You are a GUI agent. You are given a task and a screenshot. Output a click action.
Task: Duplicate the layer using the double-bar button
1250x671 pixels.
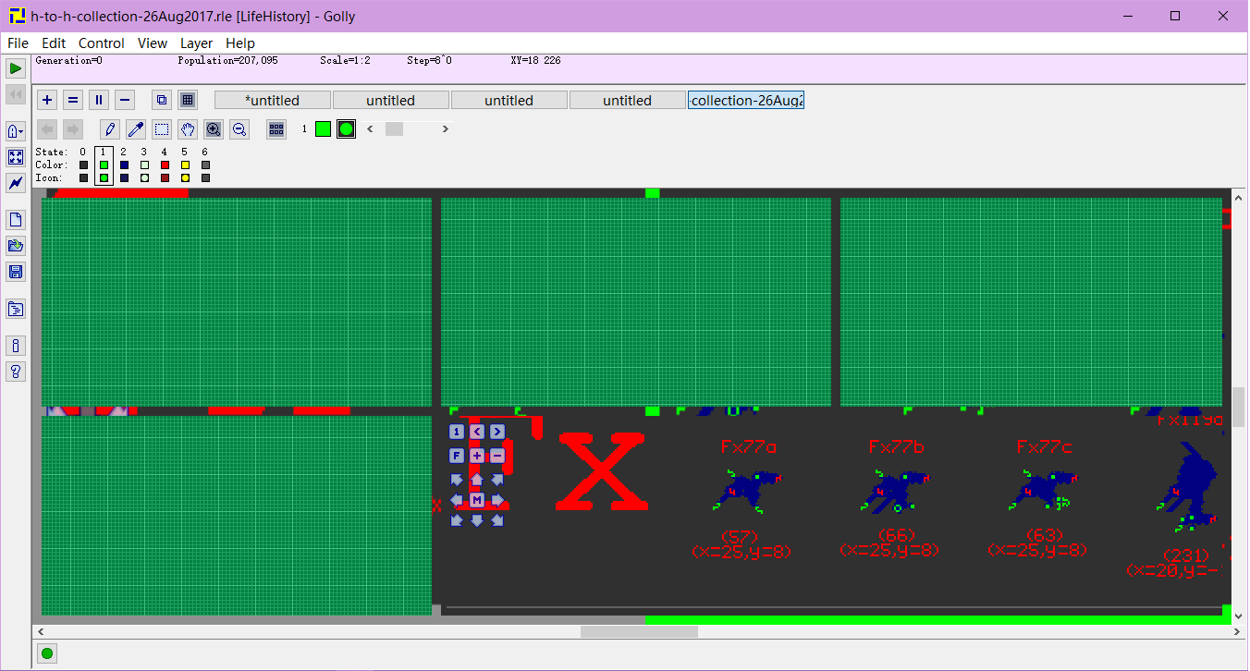[x=99, y=100]
